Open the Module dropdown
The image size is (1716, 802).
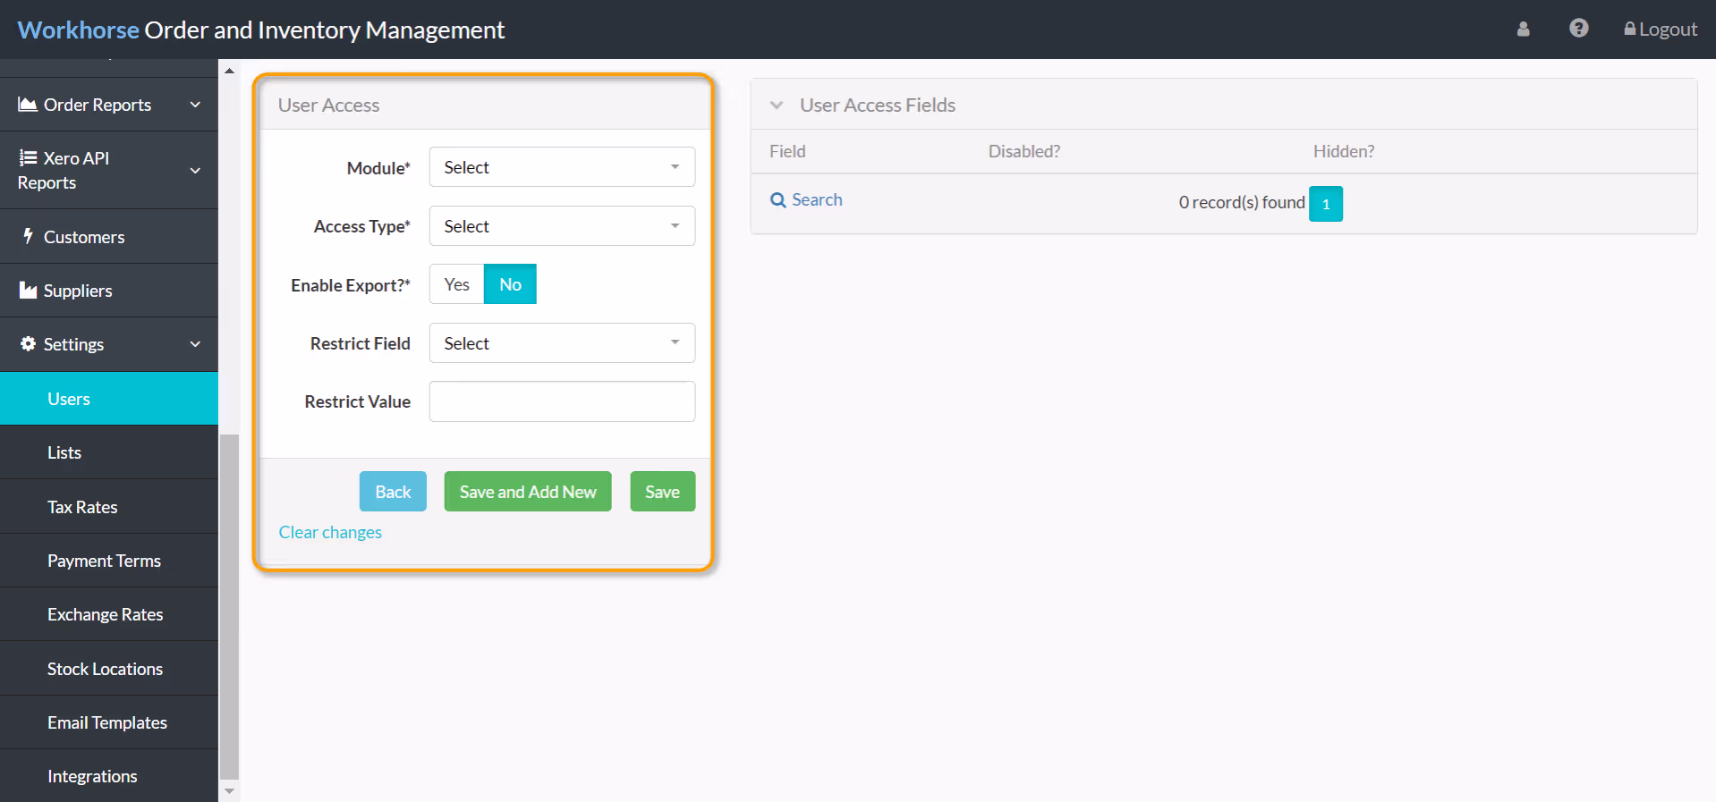point(562,167)
